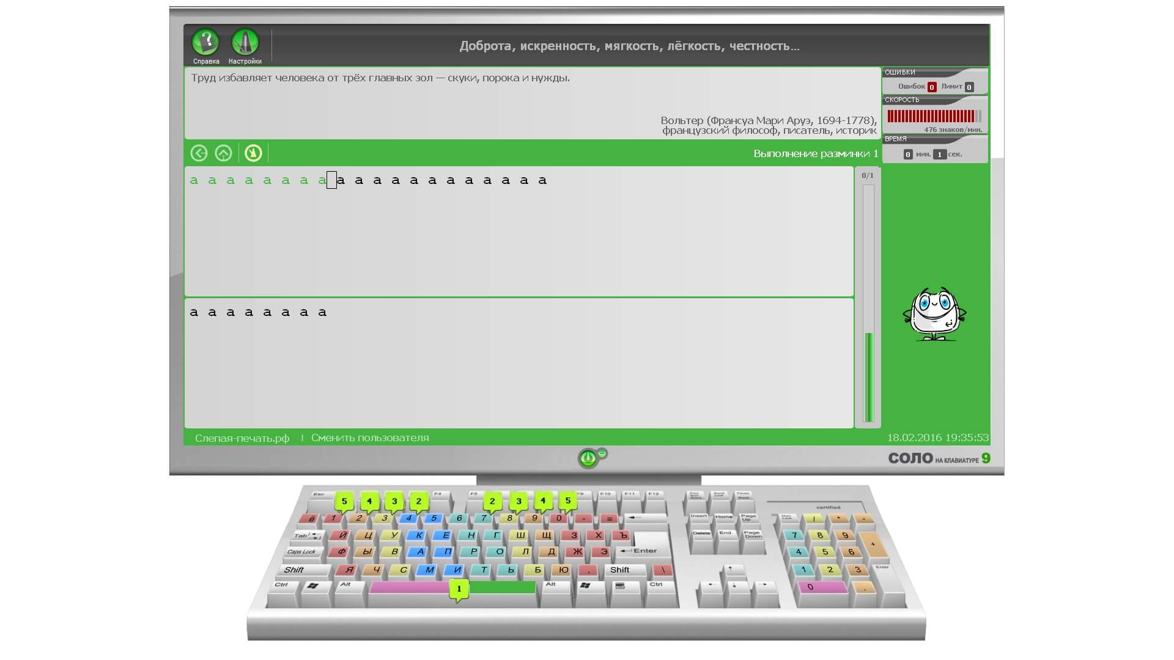Click Выполнение разминки 1 label
Screen dimensions: 1174x660
[x=816, y=153]
